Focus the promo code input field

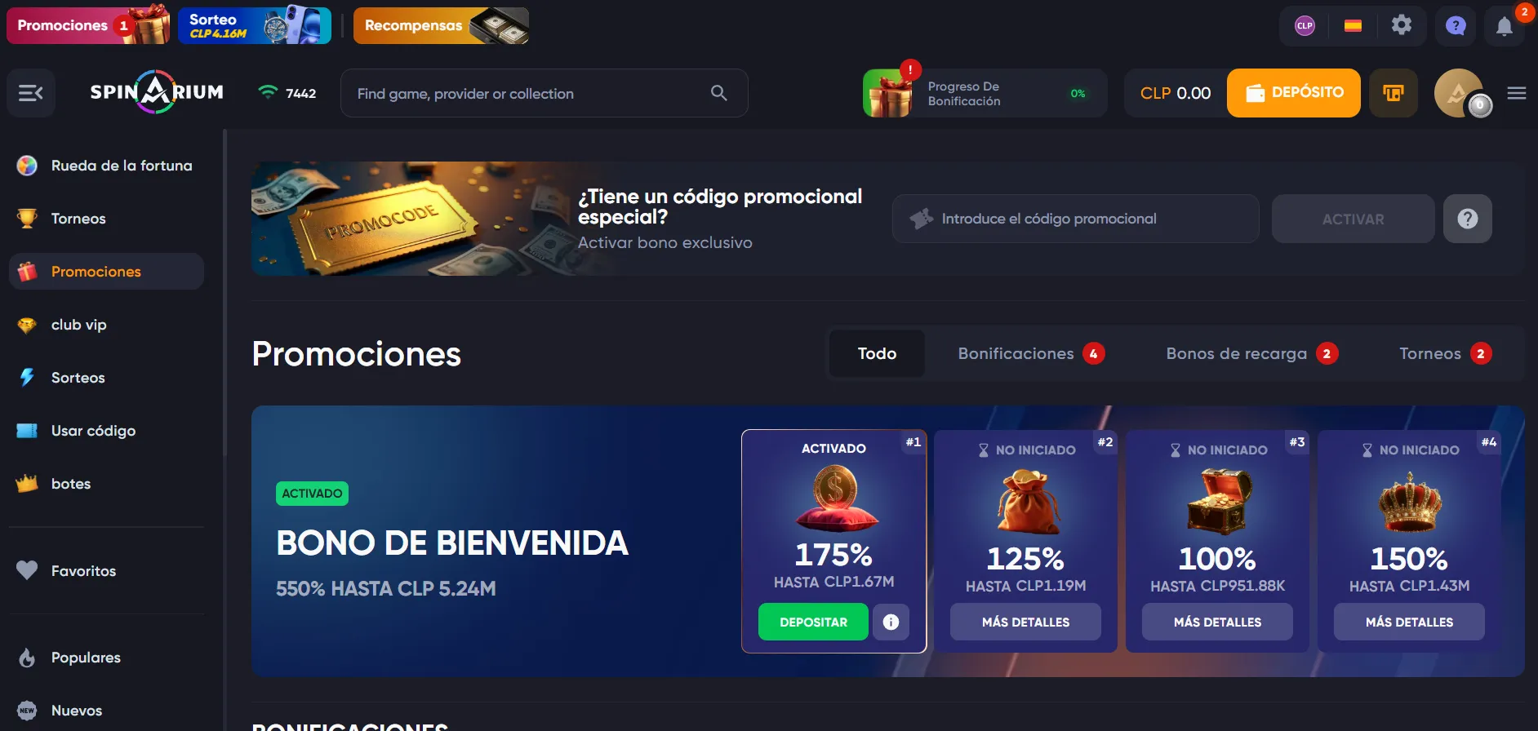(x=1075, y=219)
